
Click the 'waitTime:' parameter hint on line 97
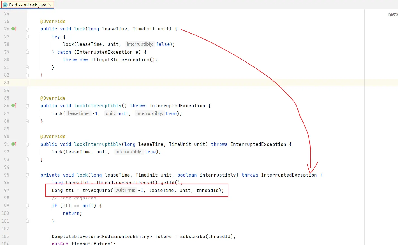point(125,190)
